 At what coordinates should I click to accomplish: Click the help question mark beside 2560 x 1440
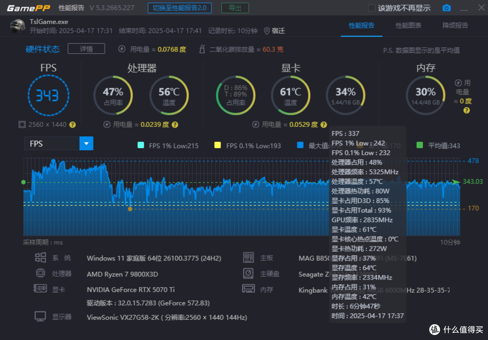pyautogui.click(x=72, y=124)
